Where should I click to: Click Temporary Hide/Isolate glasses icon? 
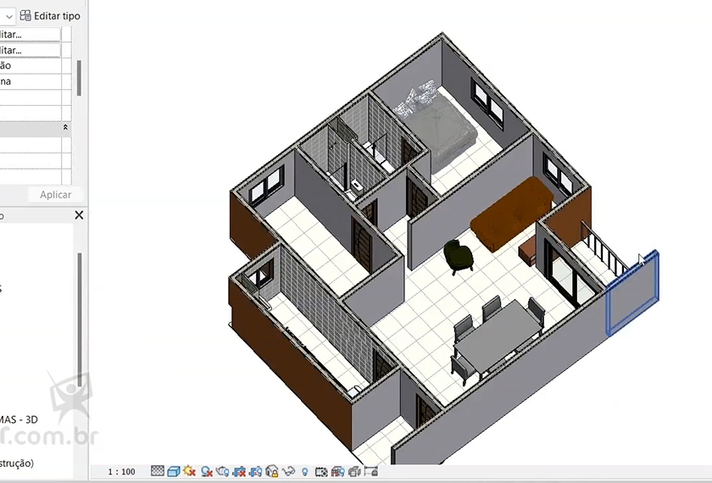pos(288,471)
